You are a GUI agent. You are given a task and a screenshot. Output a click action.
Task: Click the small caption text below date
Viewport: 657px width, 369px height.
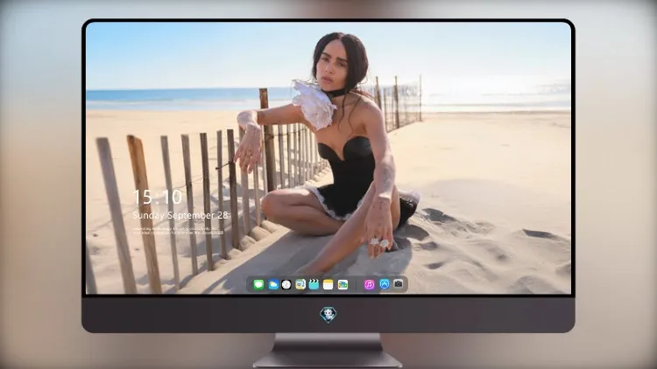point(177,231)
